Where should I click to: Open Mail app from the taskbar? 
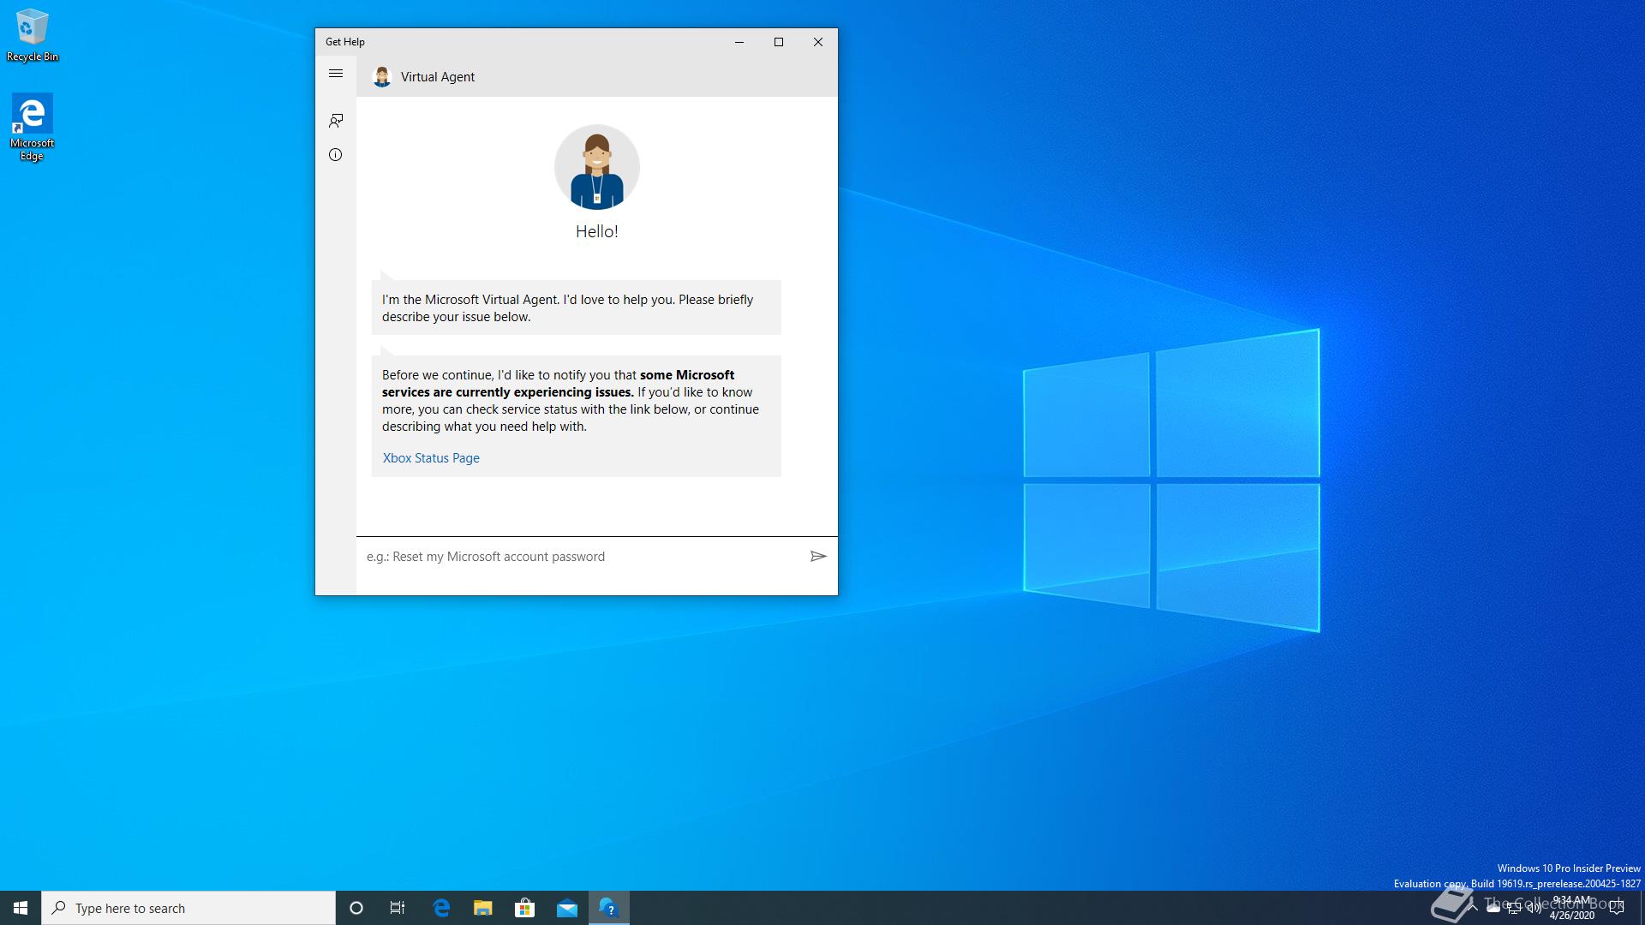click(x=567, y=908)
